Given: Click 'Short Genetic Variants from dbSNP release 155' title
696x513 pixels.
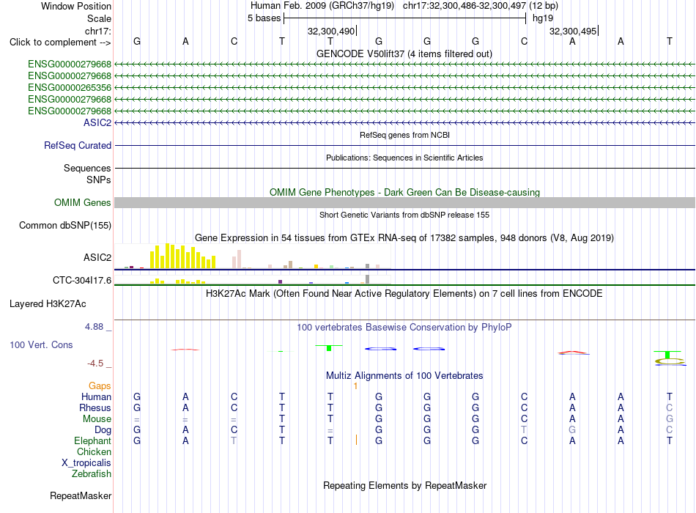Looking at the screenshot, I should (404, 215).
